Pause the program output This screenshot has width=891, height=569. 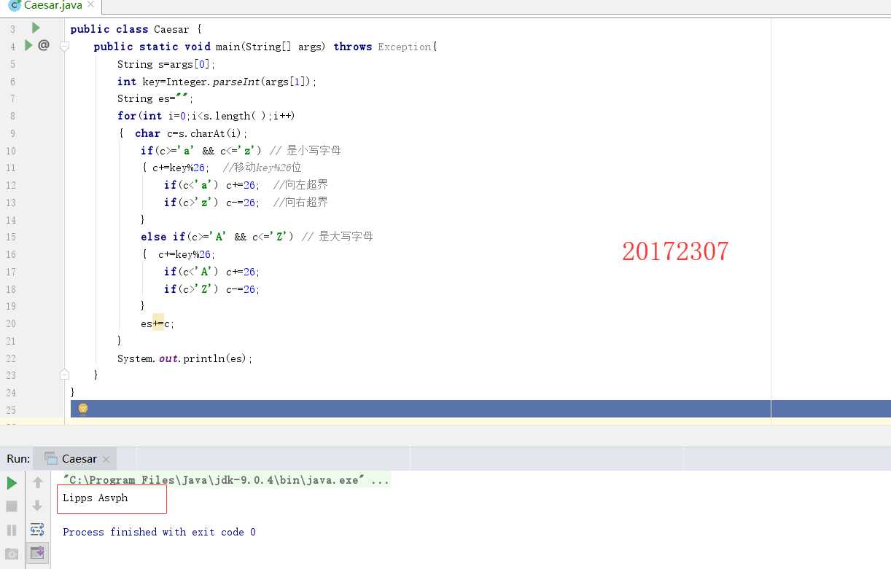[x=12, y=530]
